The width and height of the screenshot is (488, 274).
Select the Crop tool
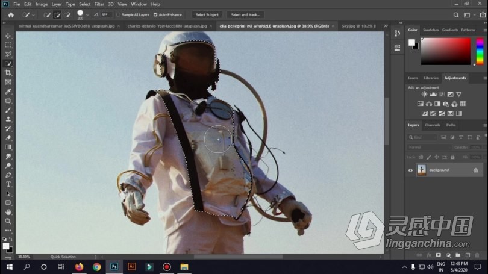[x=8, y=73]
